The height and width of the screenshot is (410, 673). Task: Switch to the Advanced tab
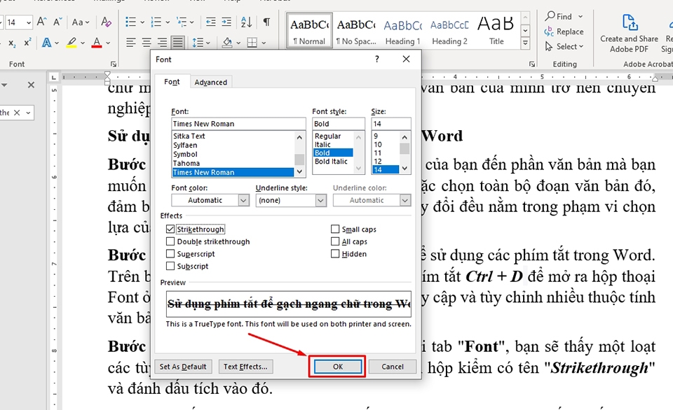point(210,83)
